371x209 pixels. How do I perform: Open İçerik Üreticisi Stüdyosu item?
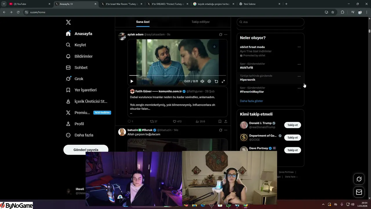point(87,101)
